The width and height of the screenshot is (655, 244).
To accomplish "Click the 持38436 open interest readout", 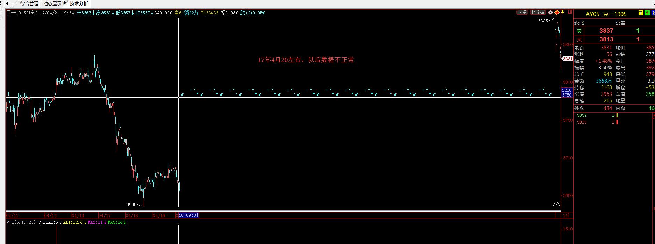I will point(210,13).
